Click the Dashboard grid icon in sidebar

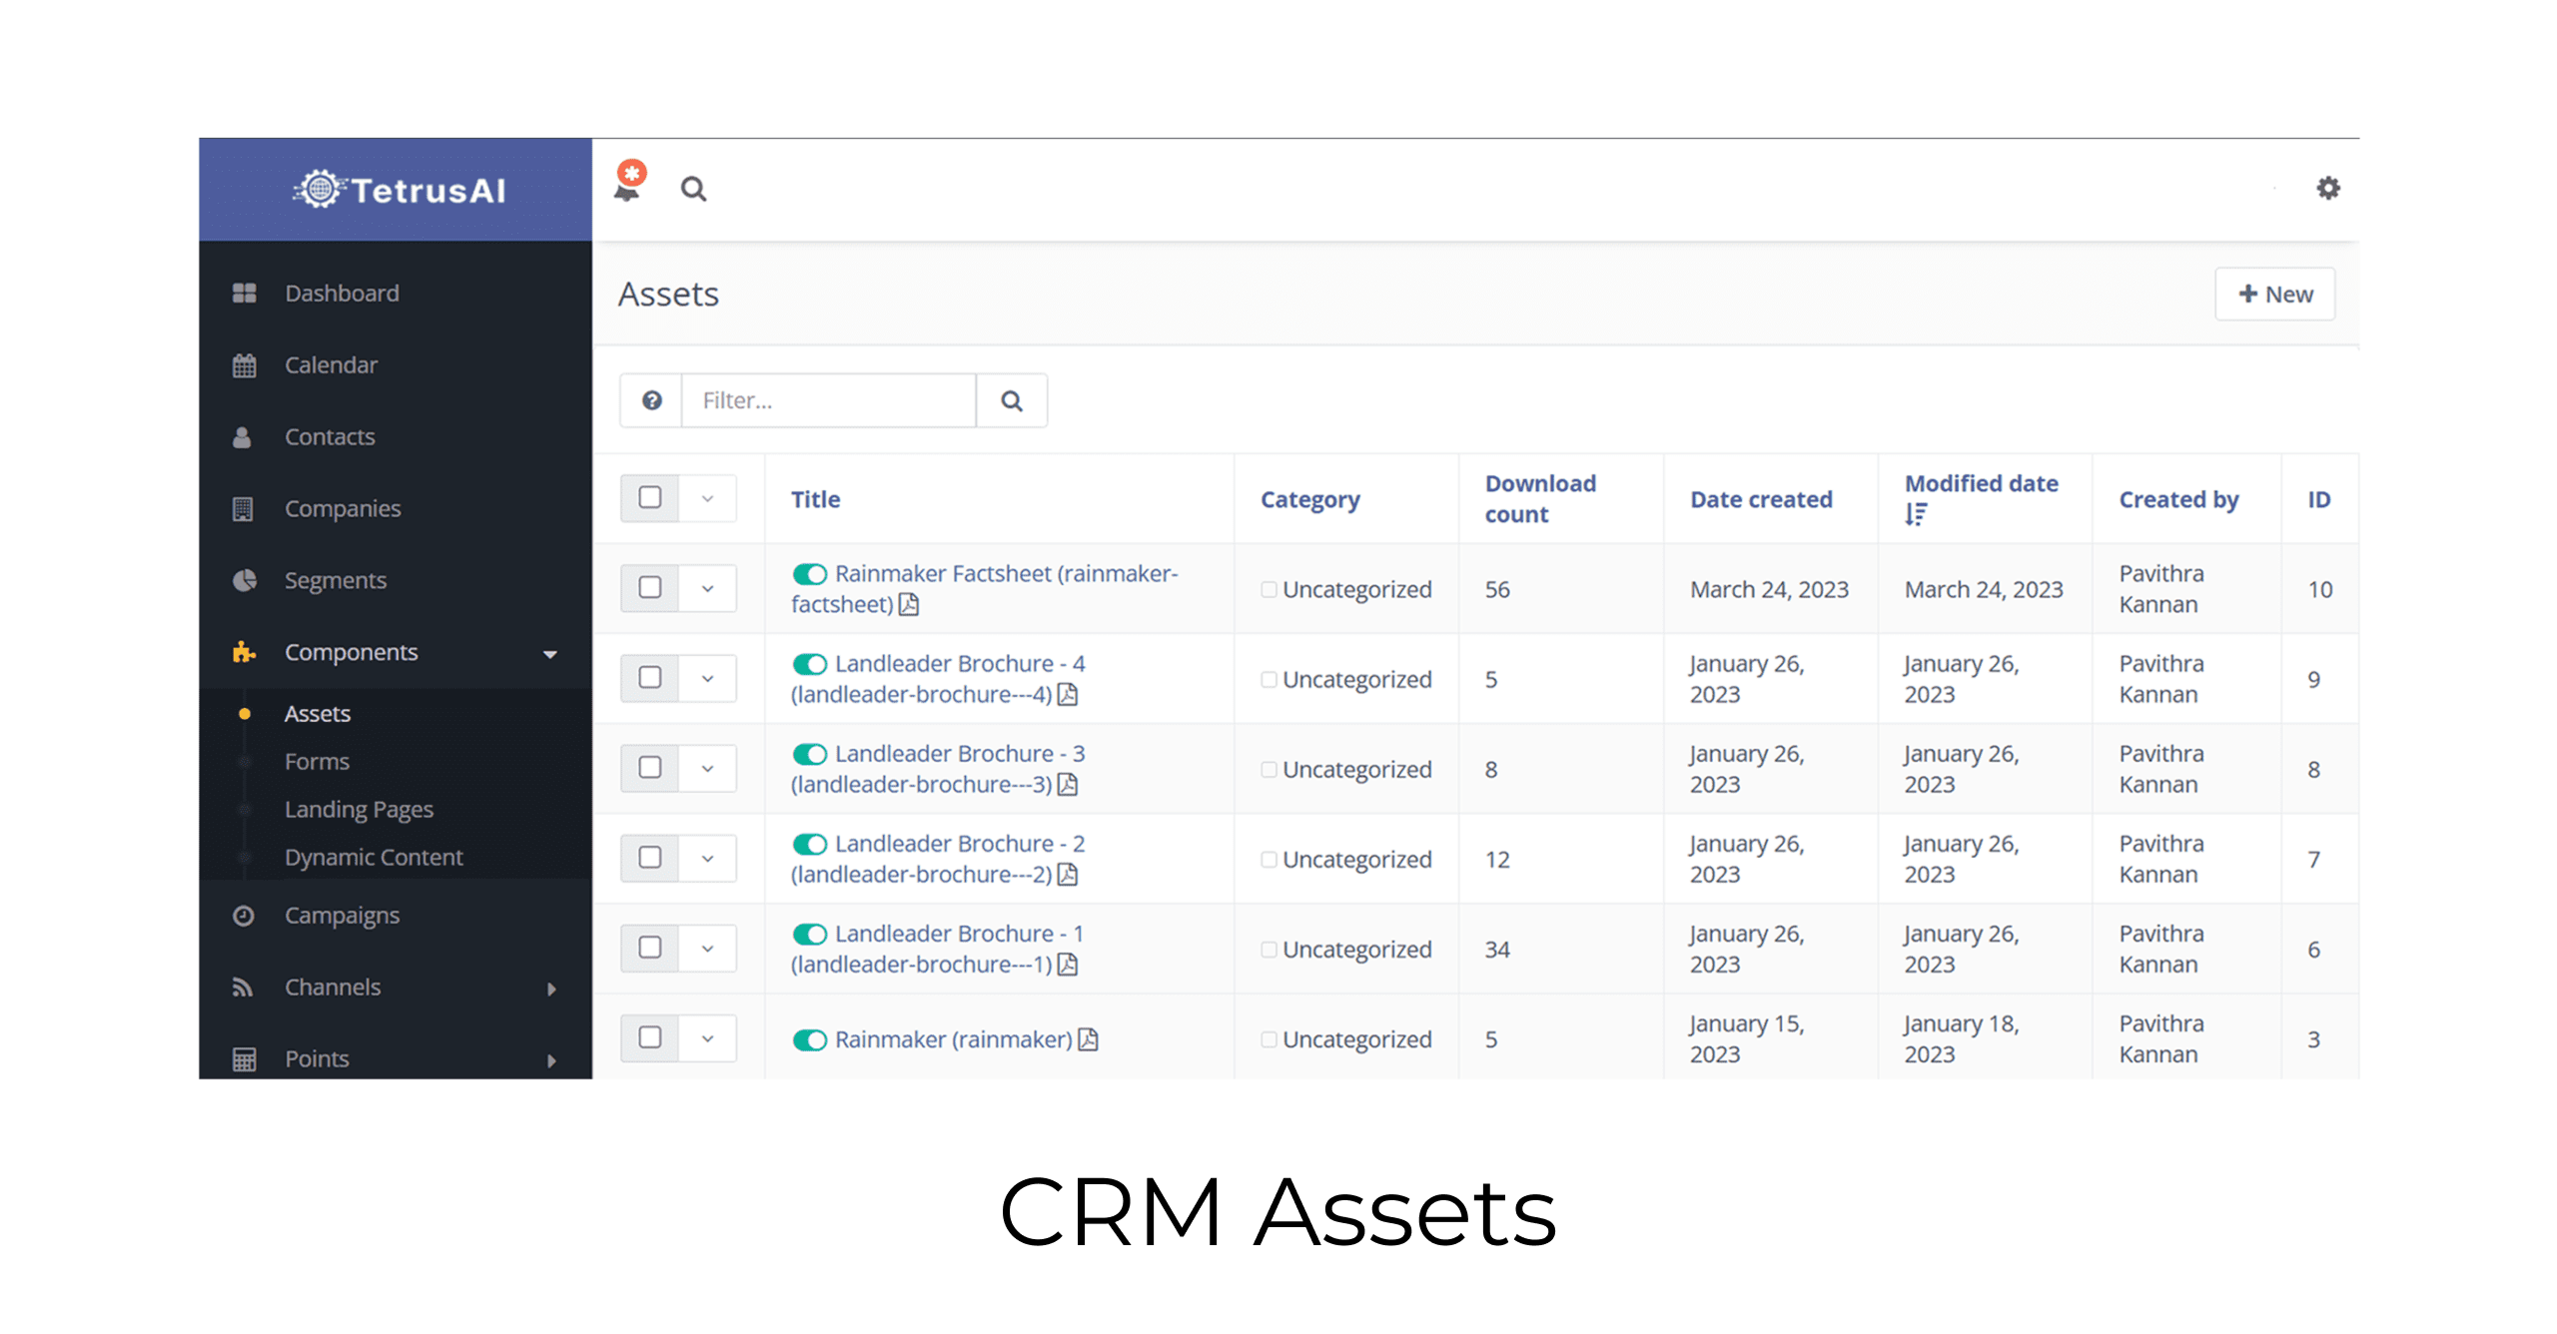pos(244,293)
